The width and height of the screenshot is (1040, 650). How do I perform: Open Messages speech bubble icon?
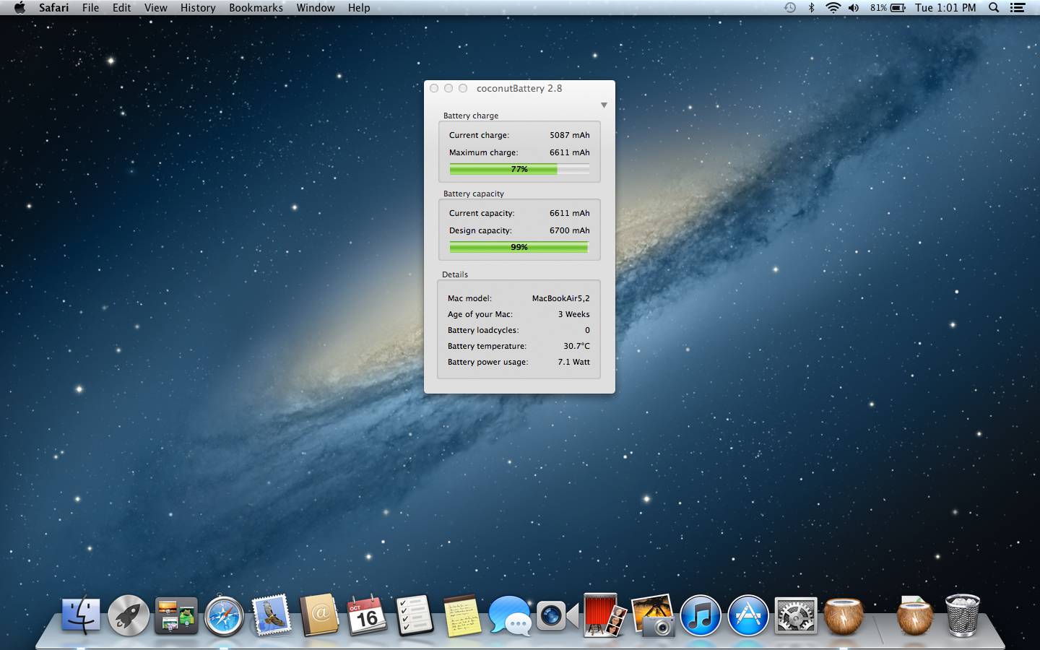coord(510,616)
